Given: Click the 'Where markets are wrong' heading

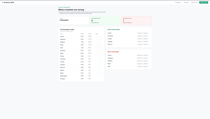Looking at the screenshot, I should 71,10.
